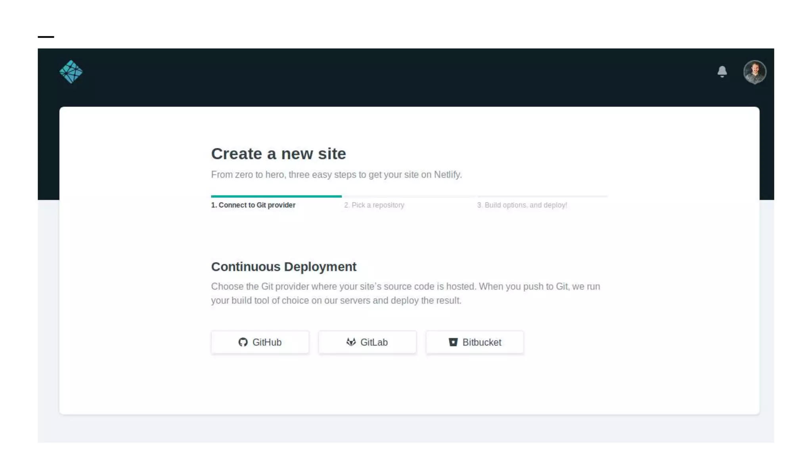Click the Create a new site heading
The image size is (812, 456).
[278, 154]
